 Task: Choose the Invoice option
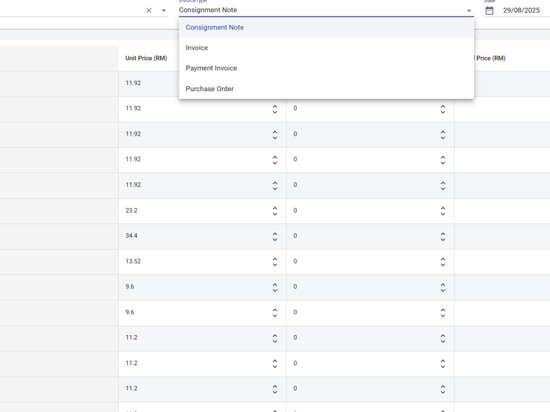tap(326, 48)
